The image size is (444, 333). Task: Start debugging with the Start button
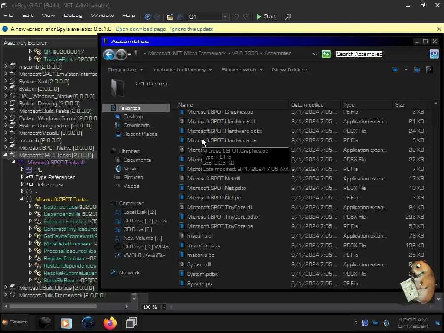266,17
